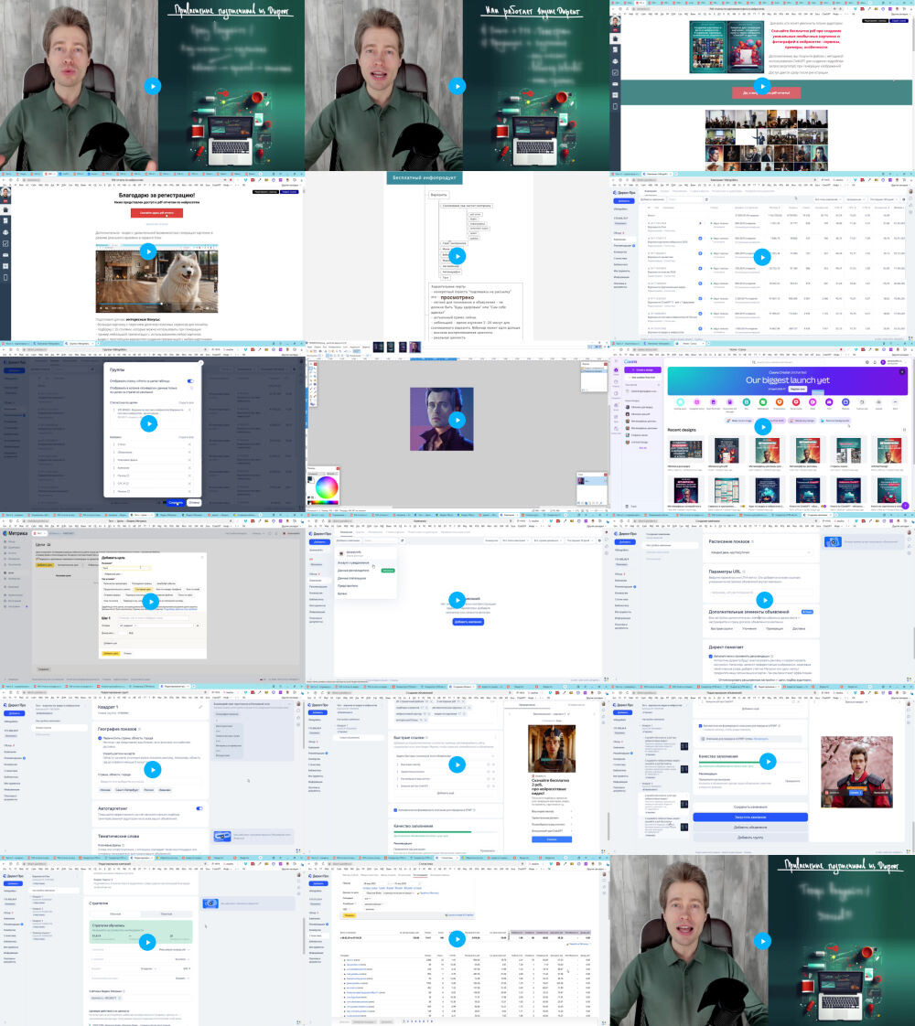Play the video with pharaoh ad preview

tap(457, 764)
